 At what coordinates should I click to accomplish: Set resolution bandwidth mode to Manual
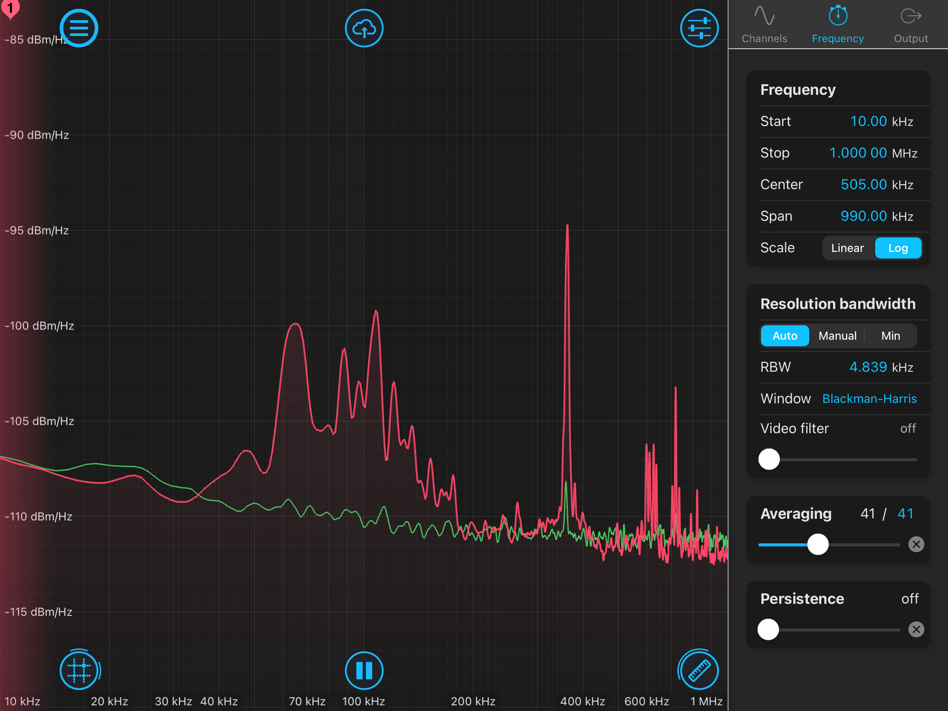pos(837,336)
